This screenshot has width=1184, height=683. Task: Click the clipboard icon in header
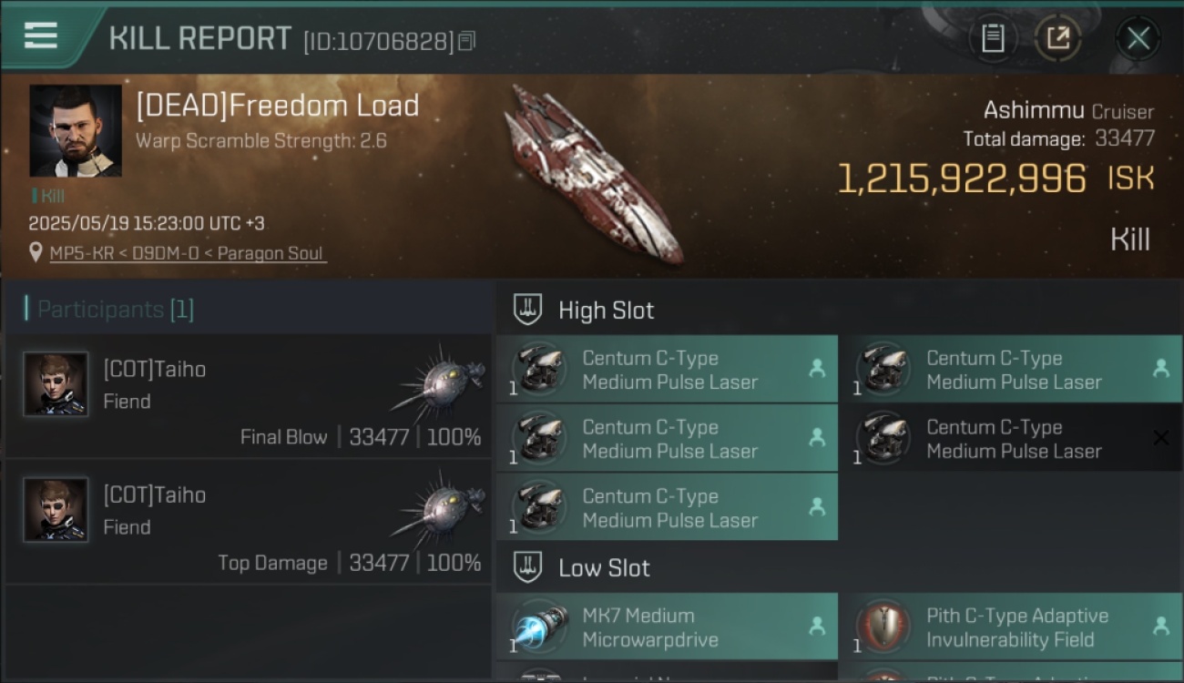(x=992, y=38)
